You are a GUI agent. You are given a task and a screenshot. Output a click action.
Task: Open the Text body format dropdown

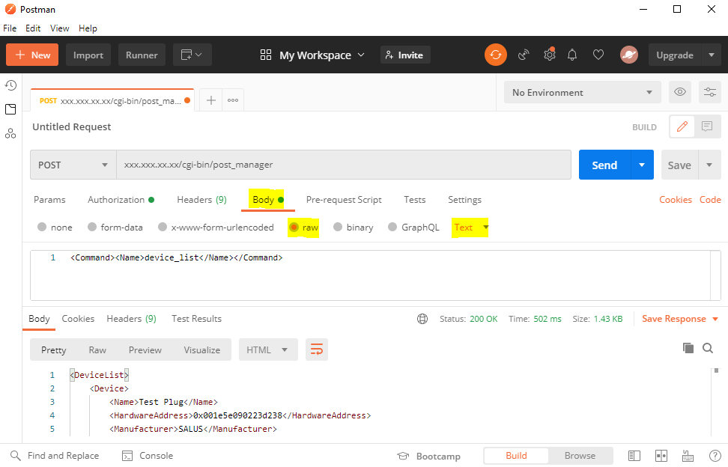tap(471, 228)
